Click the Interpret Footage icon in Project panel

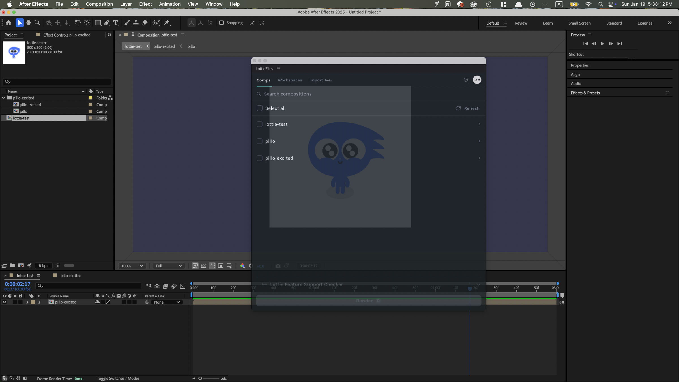(4, 265)
